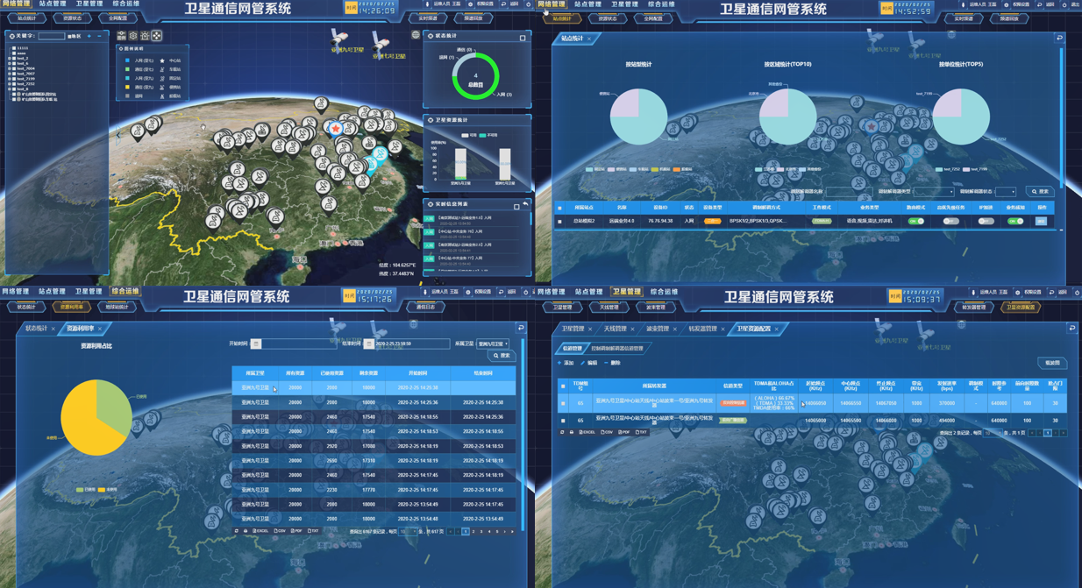This screenshot has height=588, width=1082.
Task: Click the back arrow icon on the 卫星资源配置 panel
Action: pyautogui.click(x=1071, y=329)
